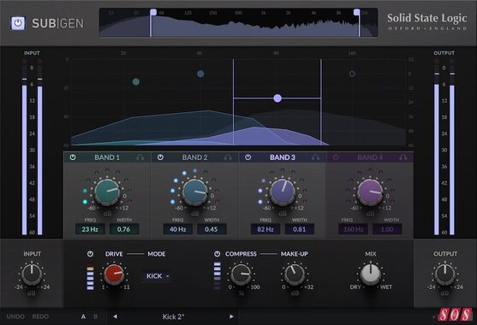The height and width of the screenshot is (325, 477).
Task: Click Band 3 width field 0.81
Action: click(299, 229)
